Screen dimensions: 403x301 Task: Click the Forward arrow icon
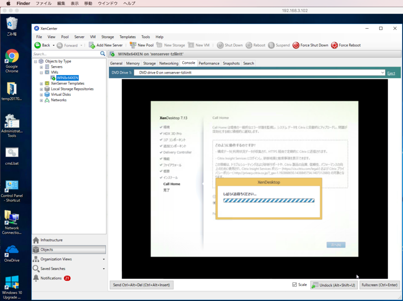[60, 45]
